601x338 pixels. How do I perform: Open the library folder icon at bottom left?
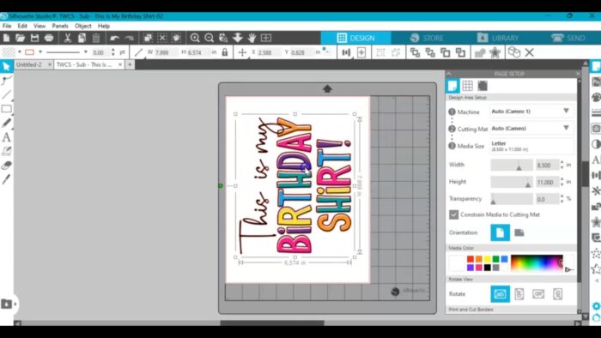(6, 304)
